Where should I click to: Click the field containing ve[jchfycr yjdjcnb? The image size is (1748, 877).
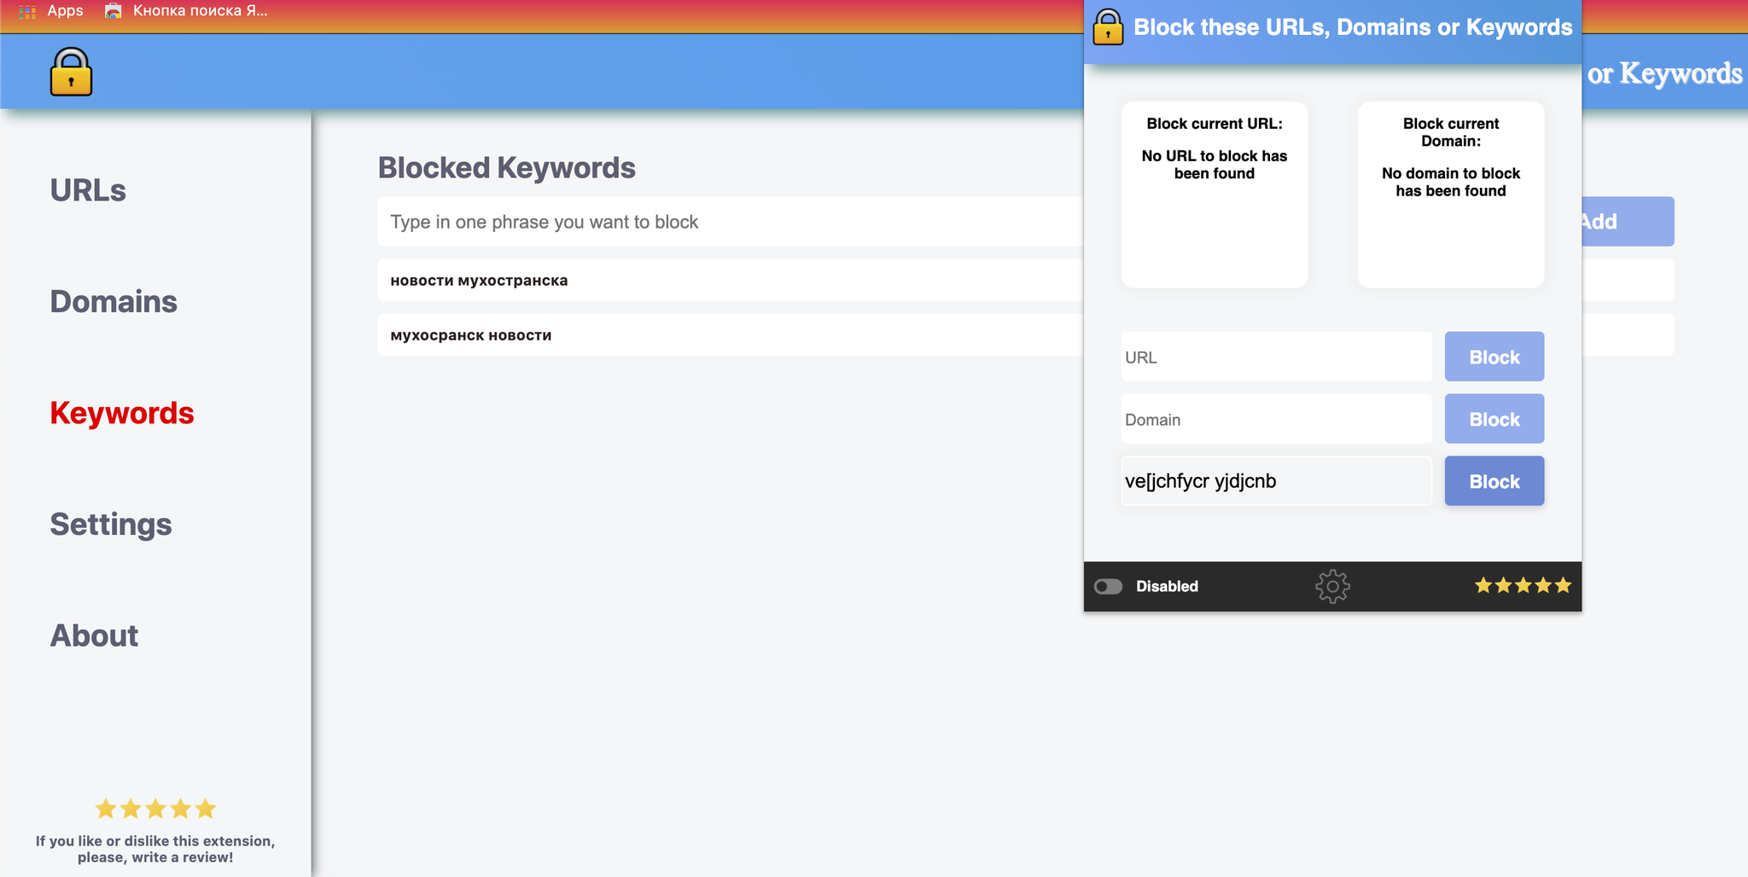1276,481
